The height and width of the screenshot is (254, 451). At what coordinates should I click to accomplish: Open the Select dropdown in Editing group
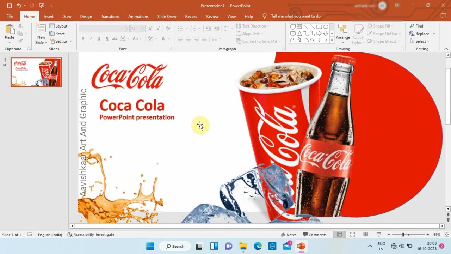pyautogui.click(x=420, y=41)
